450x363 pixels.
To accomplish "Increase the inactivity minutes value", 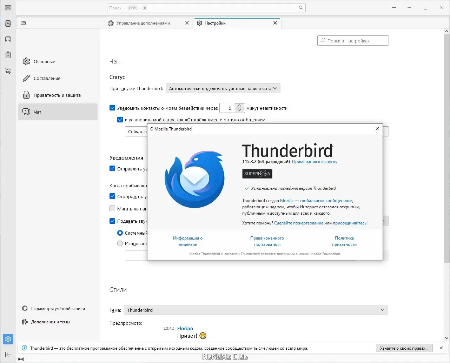I will point(239,106).
